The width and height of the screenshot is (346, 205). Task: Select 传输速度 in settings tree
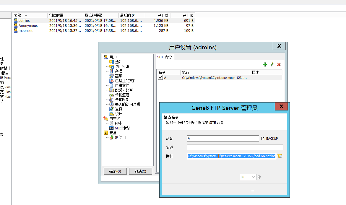[122, 95]
